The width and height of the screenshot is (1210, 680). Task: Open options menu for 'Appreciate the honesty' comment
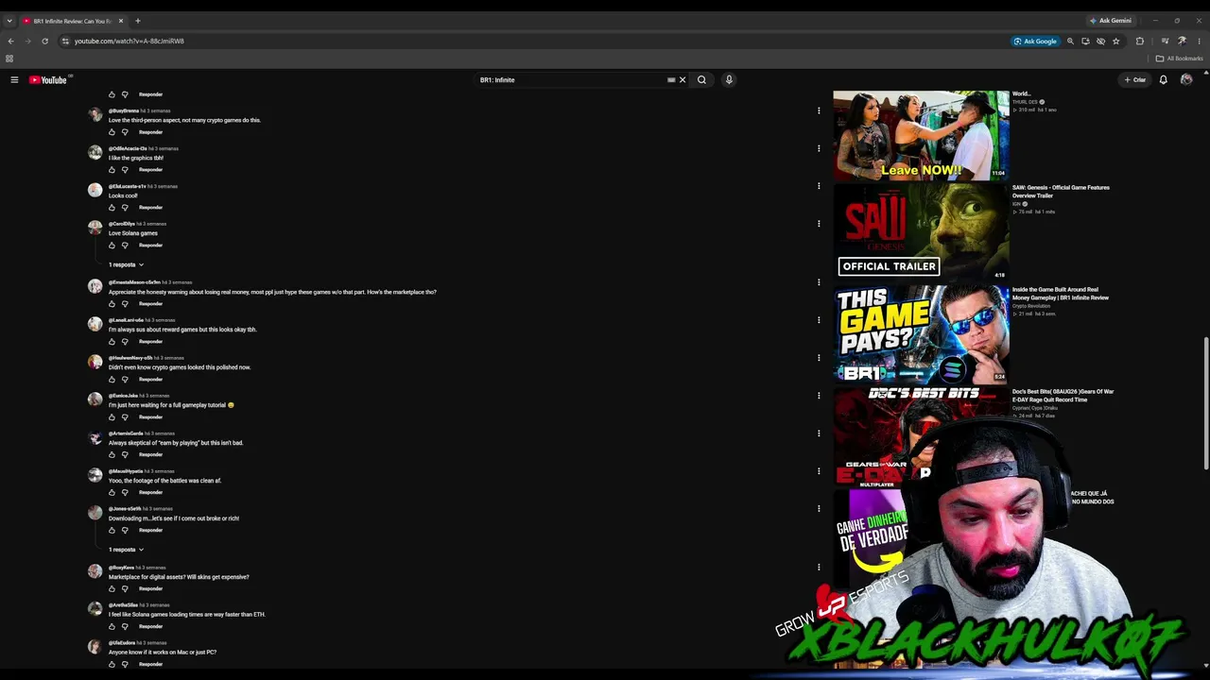tap(819, 282)
